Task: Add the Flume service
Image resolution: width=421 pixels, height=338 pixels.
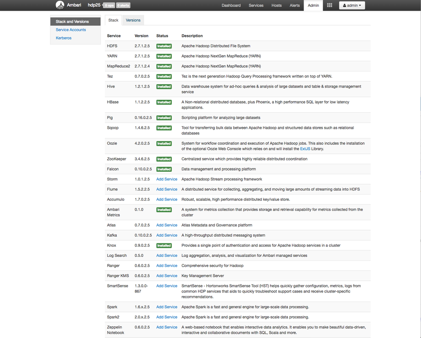Action: point(167,189)
